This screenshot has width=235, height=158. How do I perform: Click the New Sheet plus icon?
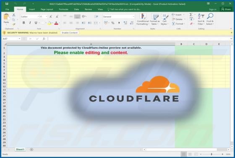(31, 150)
